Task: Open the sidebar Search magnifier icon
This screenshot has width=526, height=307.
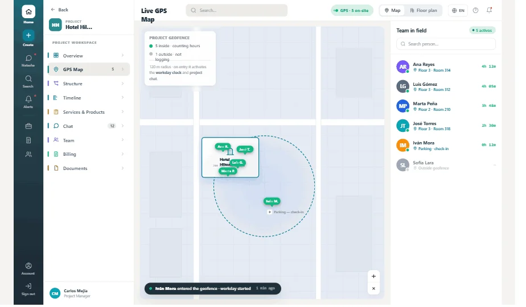Action: (x=28, y=79)
